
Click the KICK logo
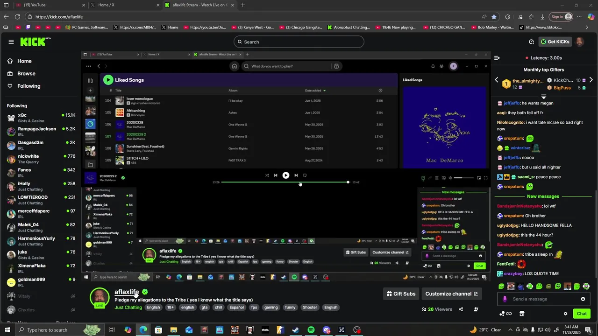[x=34, y=42]
